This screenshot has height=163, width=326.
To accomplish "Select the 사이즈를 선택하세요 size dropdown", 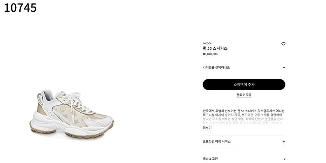I will point(244,67).
